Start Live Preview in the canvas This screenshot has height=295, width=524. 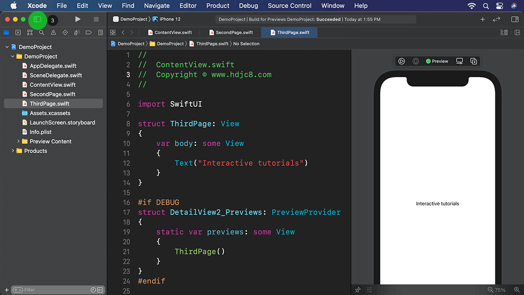401,61
